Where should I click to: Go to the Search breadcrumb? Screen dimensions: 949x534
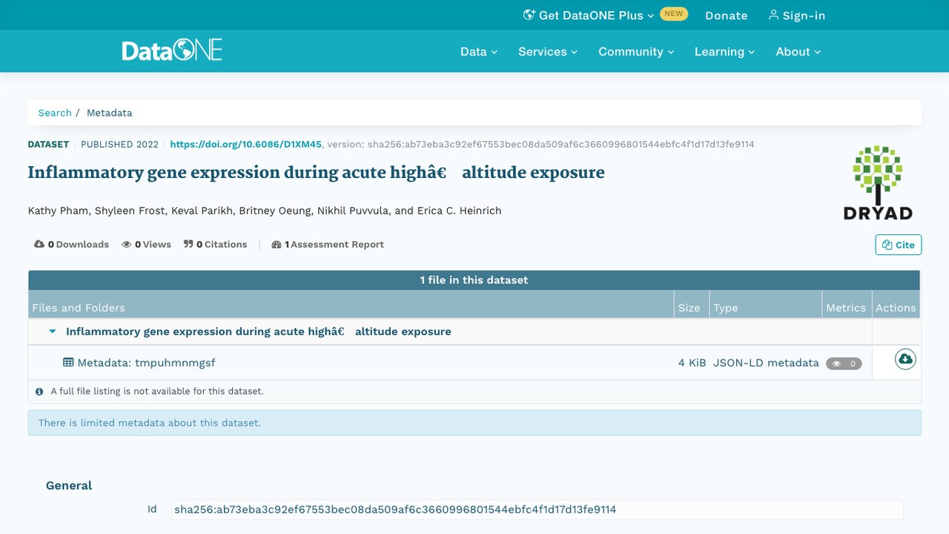coord(55,113)
